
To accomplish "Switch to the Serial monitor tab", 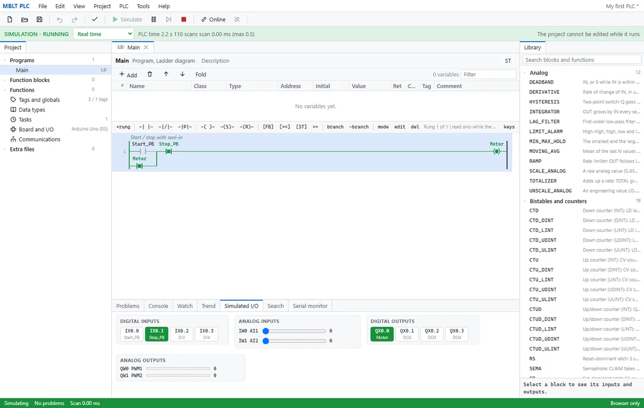I will 310,306.
